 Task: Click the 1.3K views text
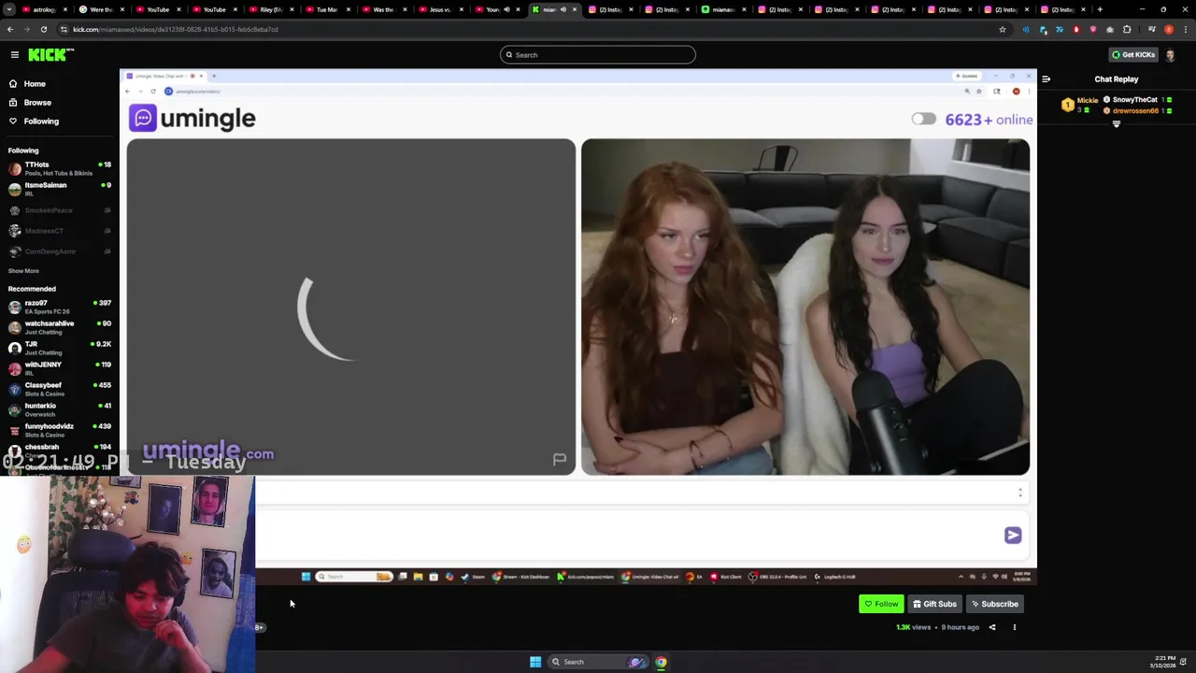pyautogui.click(x=914, y=627)
